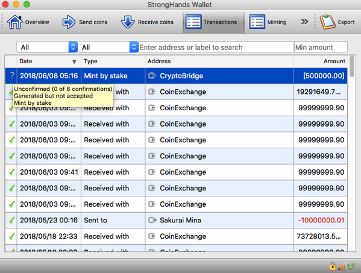This screenshot has height=273, width=361.
Task: Switch to the Transactions tab
Action: click(x=213, y=22)
